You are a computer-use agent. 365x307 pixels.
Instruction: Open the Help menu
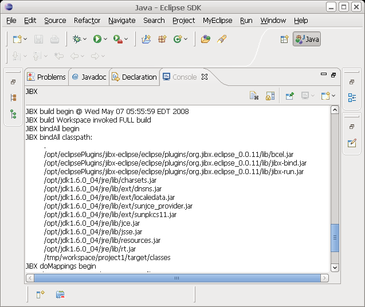pos(301,21)
